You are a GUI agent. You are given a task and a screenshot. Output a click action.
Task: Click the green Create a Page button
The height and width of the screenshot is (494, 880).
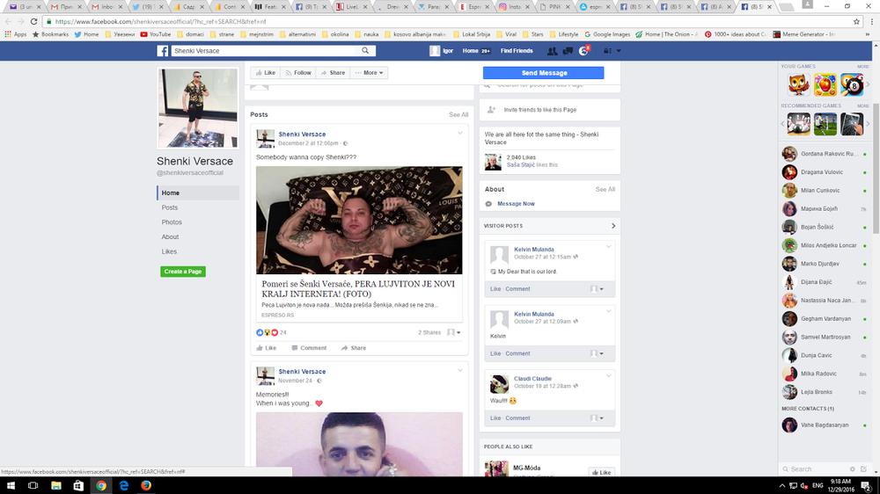(x=183, y=272)
